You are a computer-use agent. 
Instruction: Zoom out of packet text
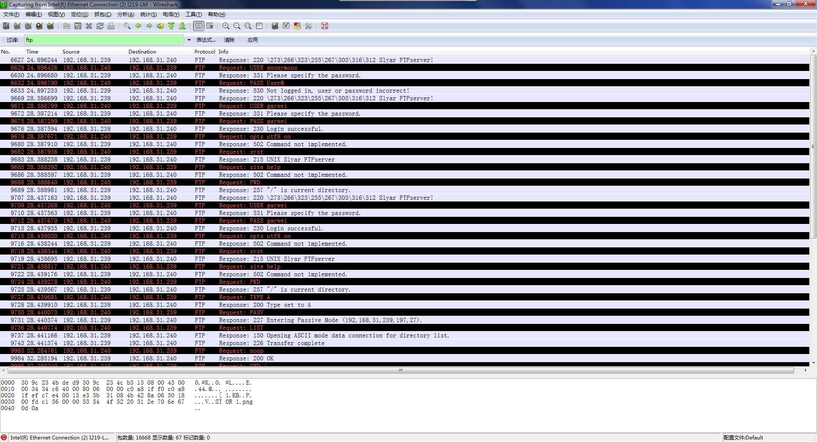point(237,26)
